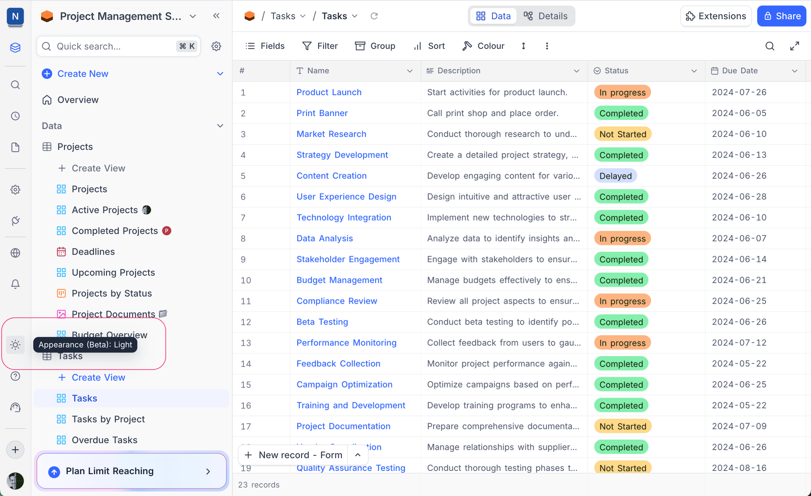Collapse the sidebar with double chevron
This screenshot has width=811, height=496.
click(x=216, y=16)
